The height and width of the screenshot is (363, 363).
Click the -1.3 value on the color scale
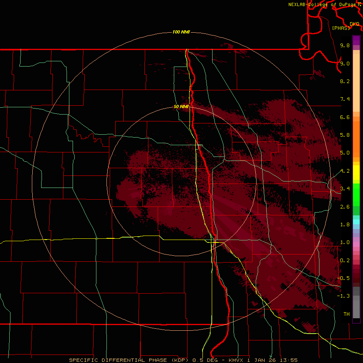pos(343,296)
